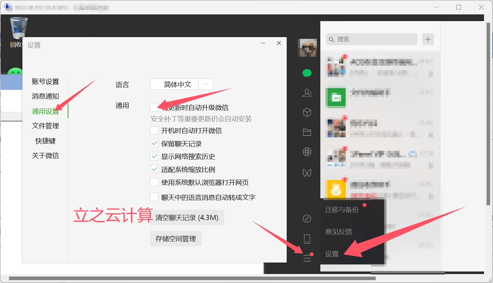
Task: Uncheck 保留聊天记录 checkbox
Action: (x=154, y=143)
